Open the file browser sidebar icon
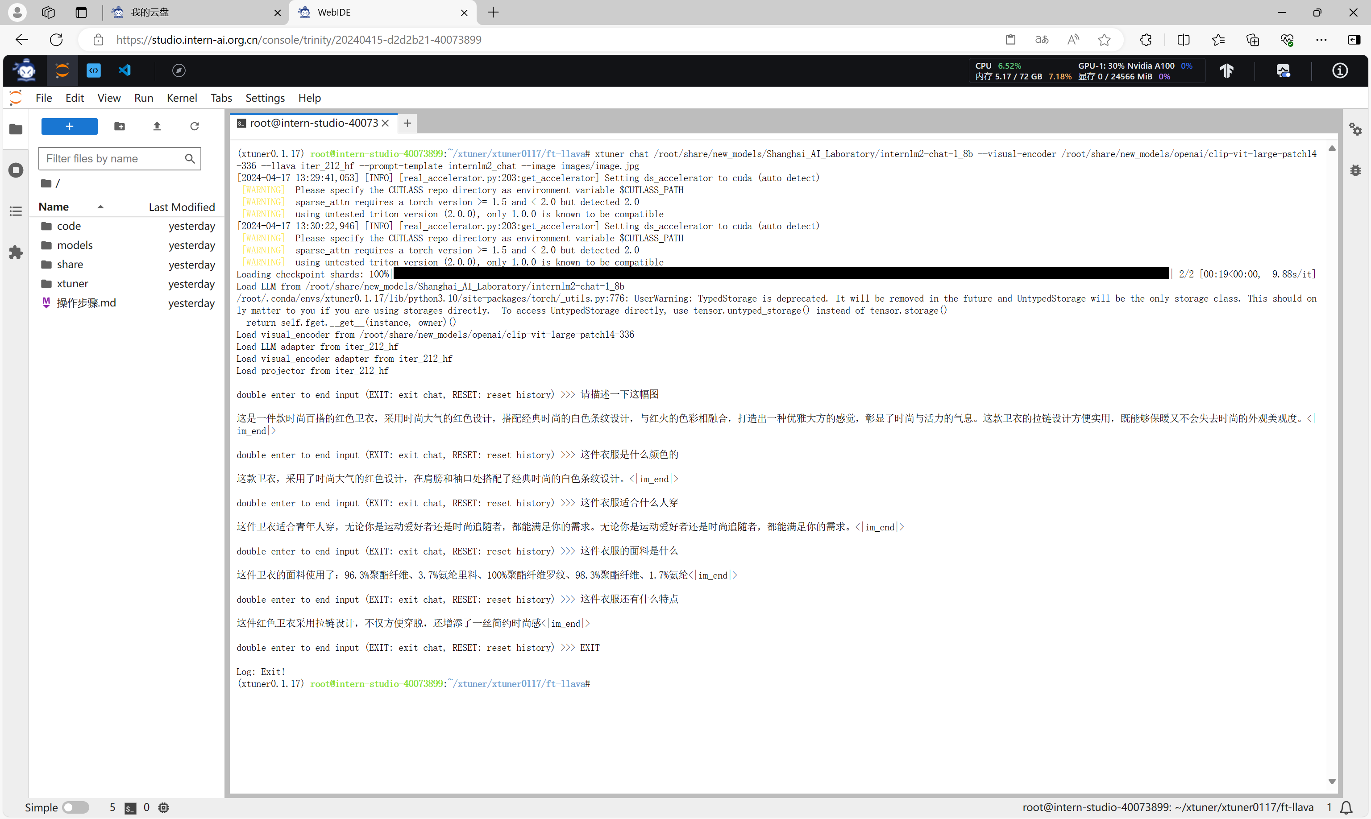Screen dimensions: 1371x819 click(16, 129)
